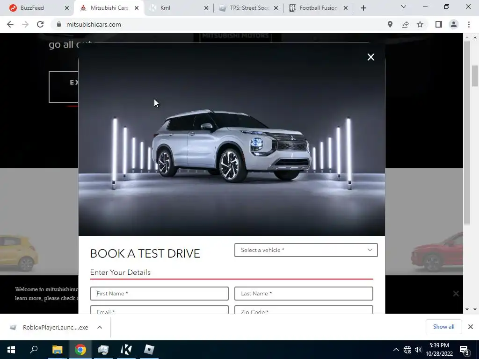Go forward to the next page
This screenshot has width=479, height=359.
click(25, 24)
